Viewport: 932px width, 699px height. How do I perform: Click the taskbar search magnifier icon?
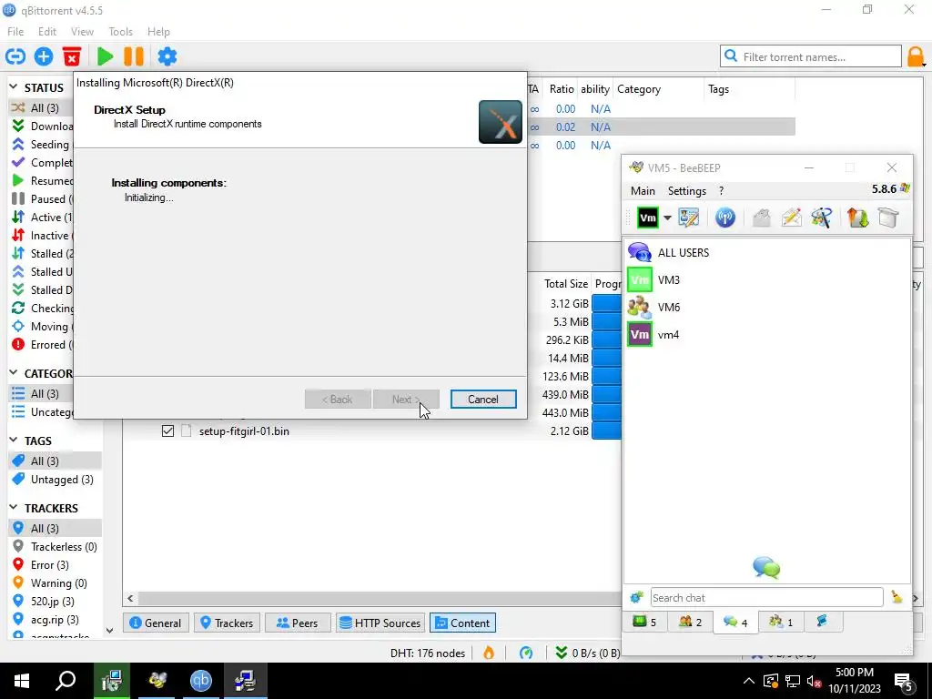click(x=66, y=681)
